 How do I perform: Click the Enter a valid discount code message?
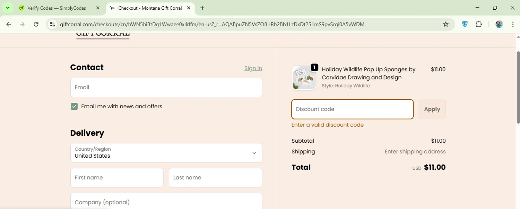tap(328, 125)
